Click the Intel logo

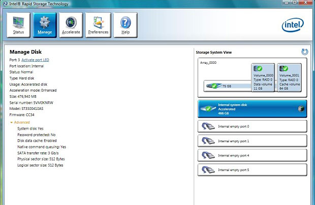pos(293,25)
